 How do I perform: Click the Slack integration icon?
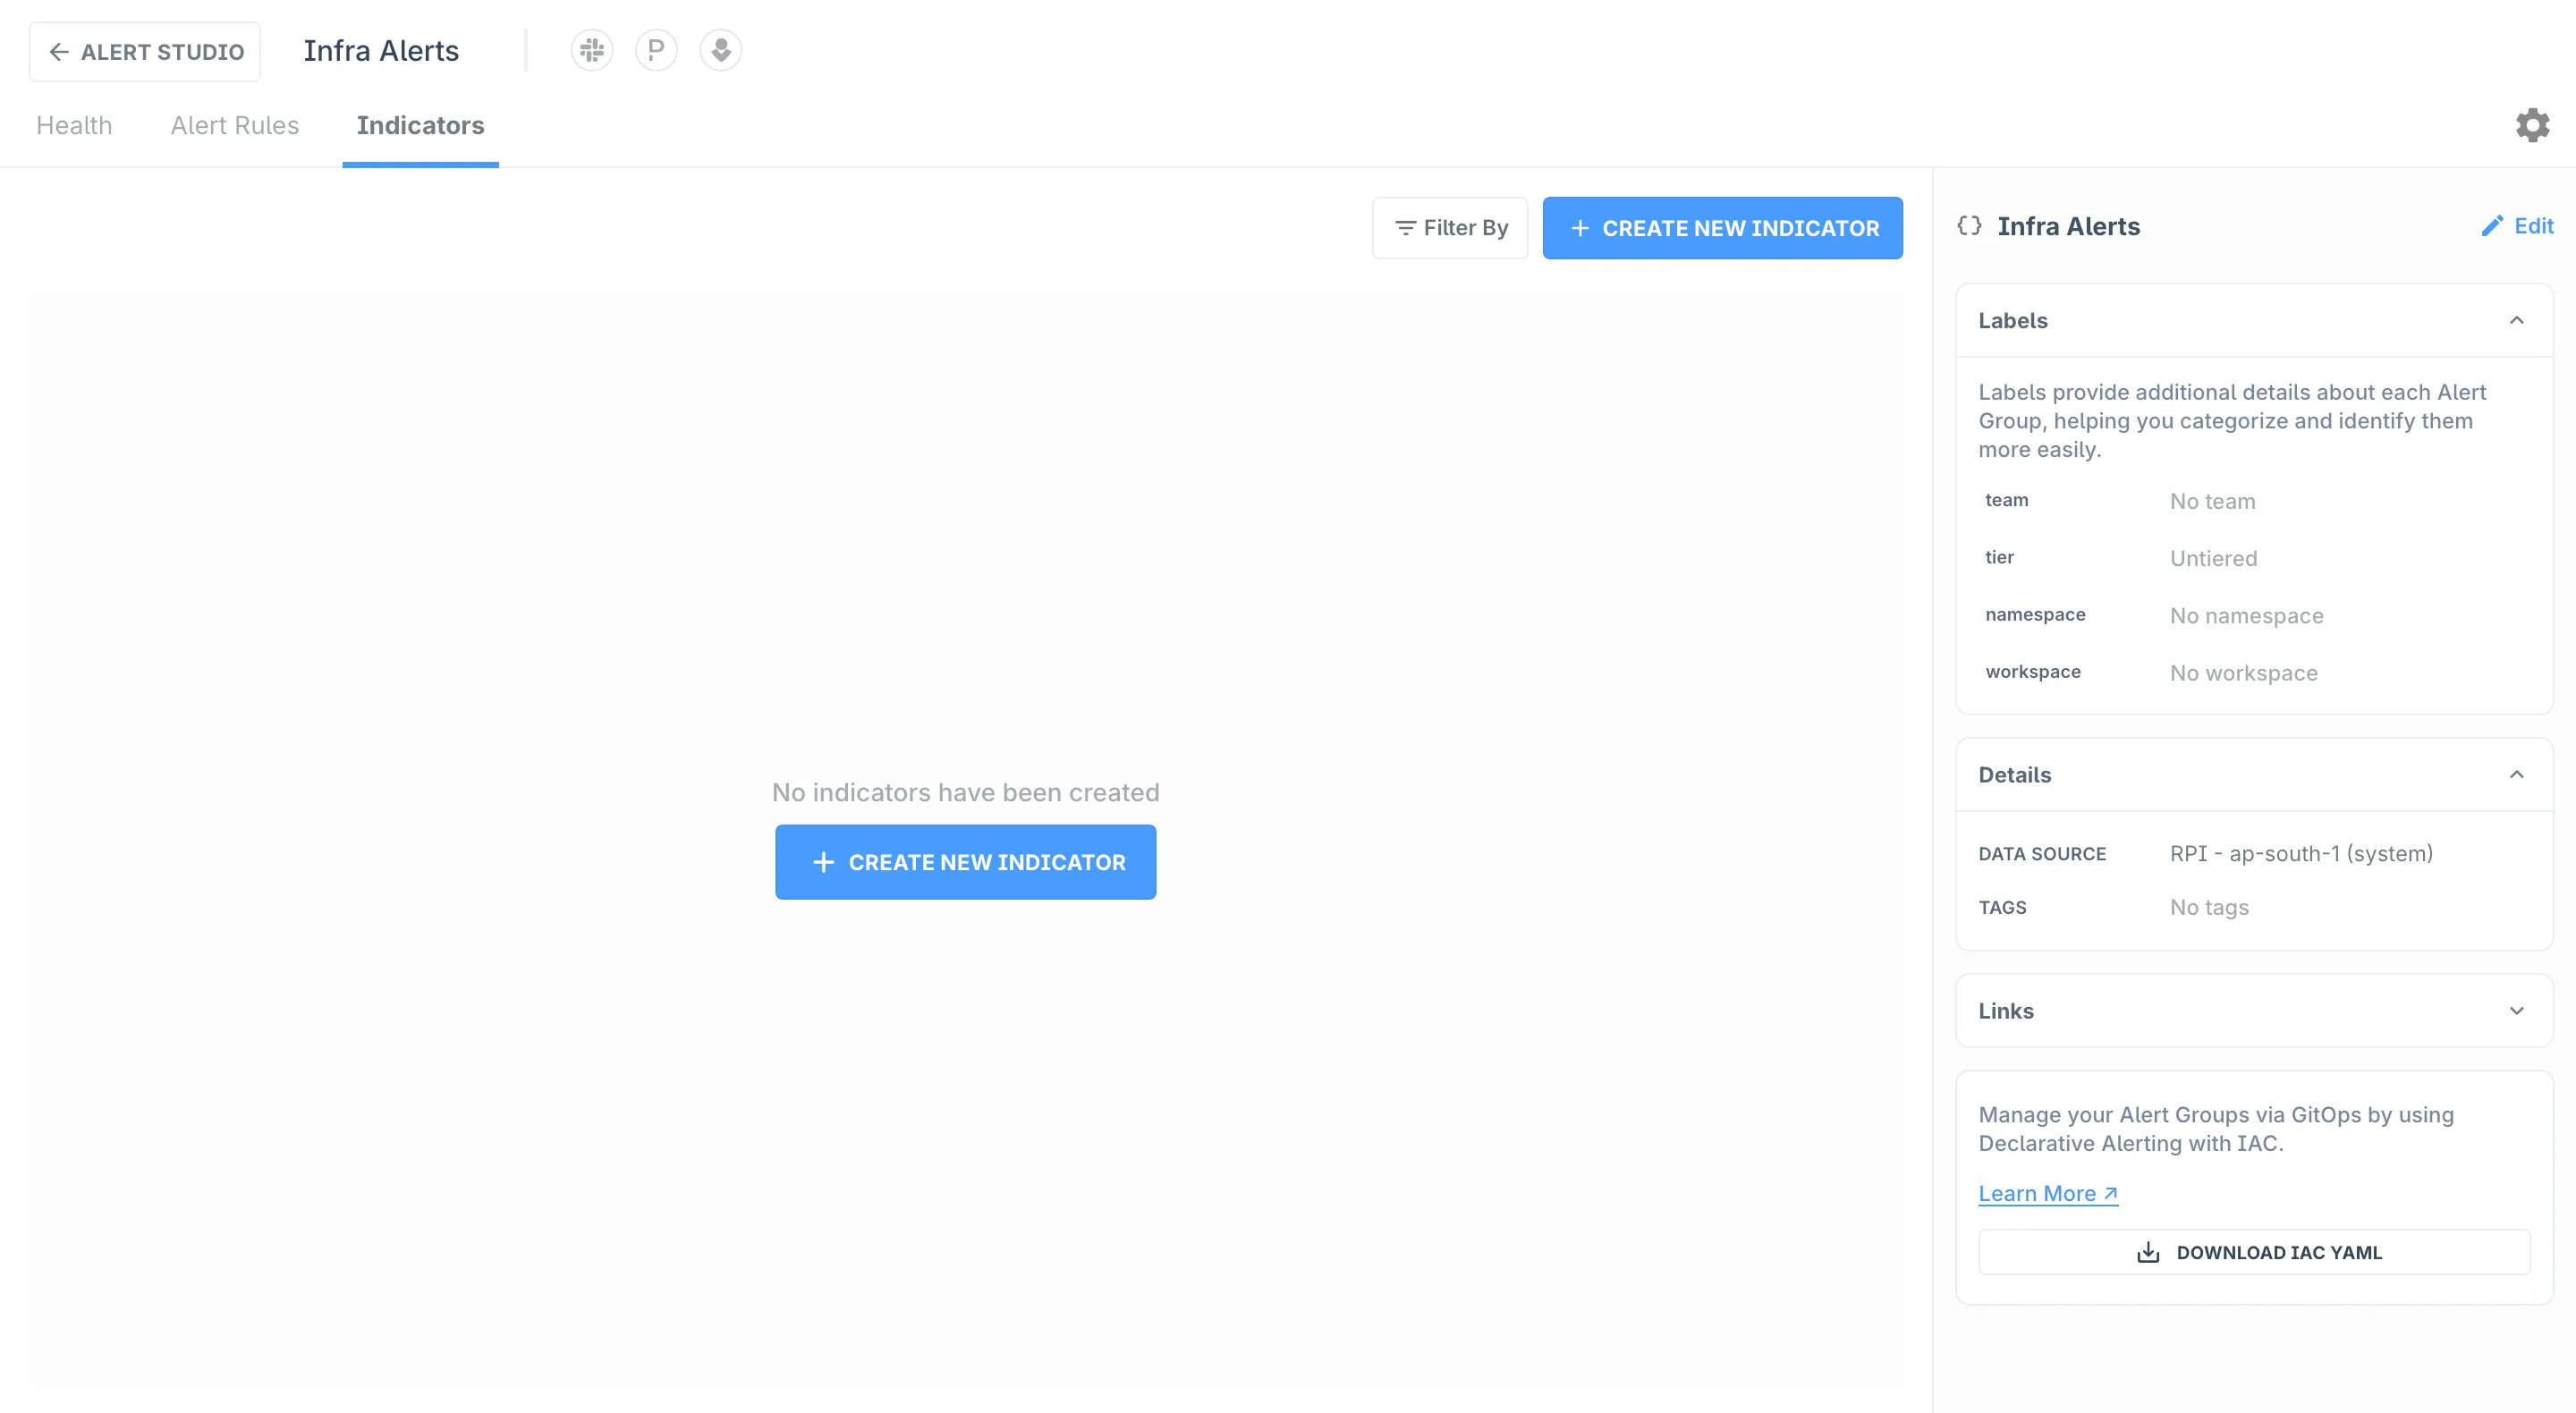[591, 50]
